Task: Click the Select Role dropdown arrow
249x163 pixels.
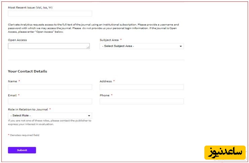Action: [x=89, y=116]
